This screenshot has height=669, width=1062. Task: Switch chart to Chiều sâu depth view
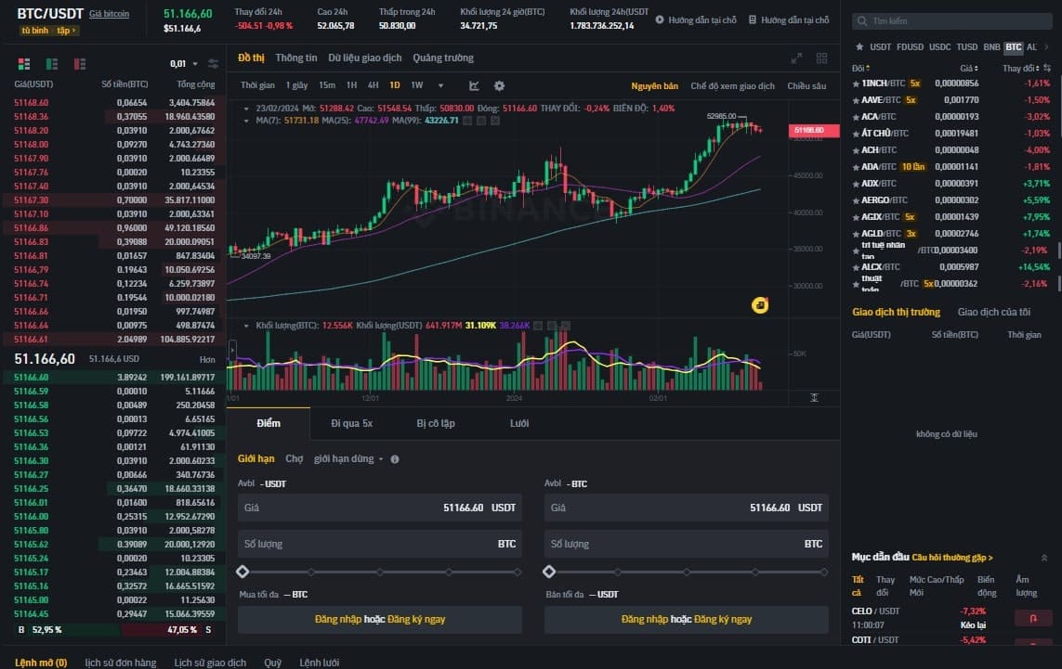(x=806, y=86)
